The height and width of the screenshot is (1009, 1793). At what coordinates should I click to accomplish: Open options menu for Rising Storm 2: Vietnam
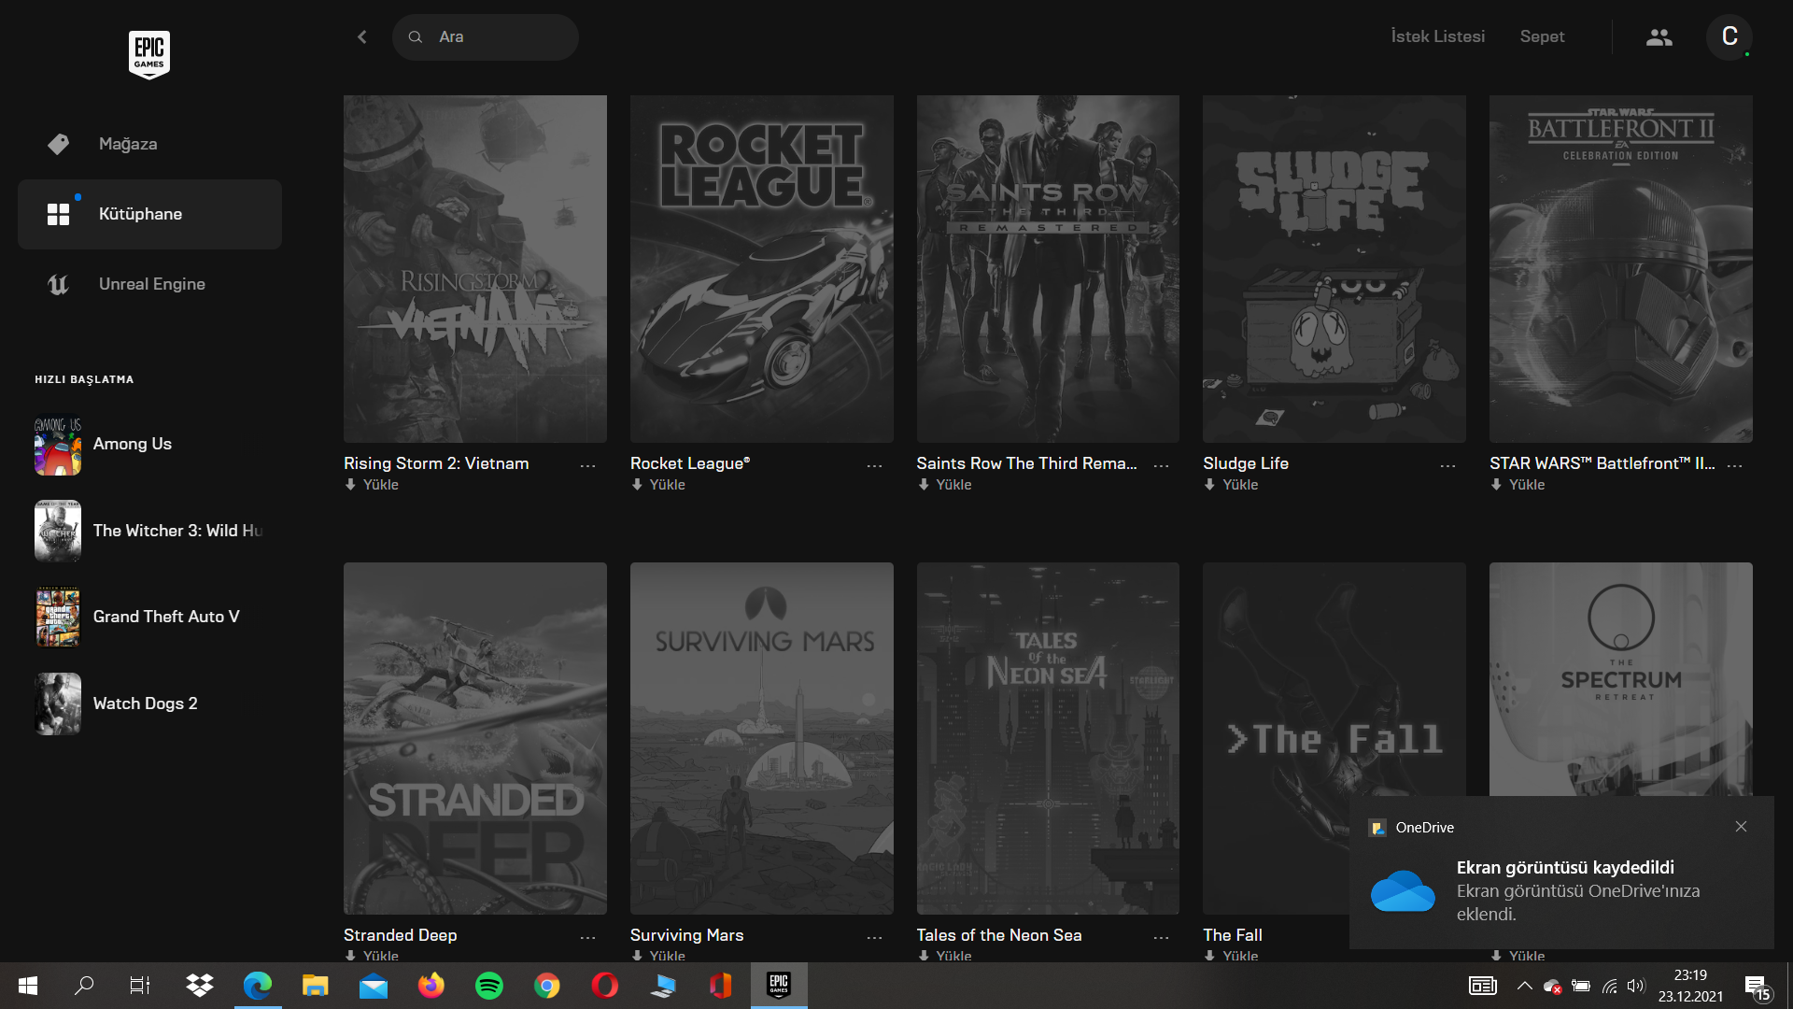tap(587, 465)
